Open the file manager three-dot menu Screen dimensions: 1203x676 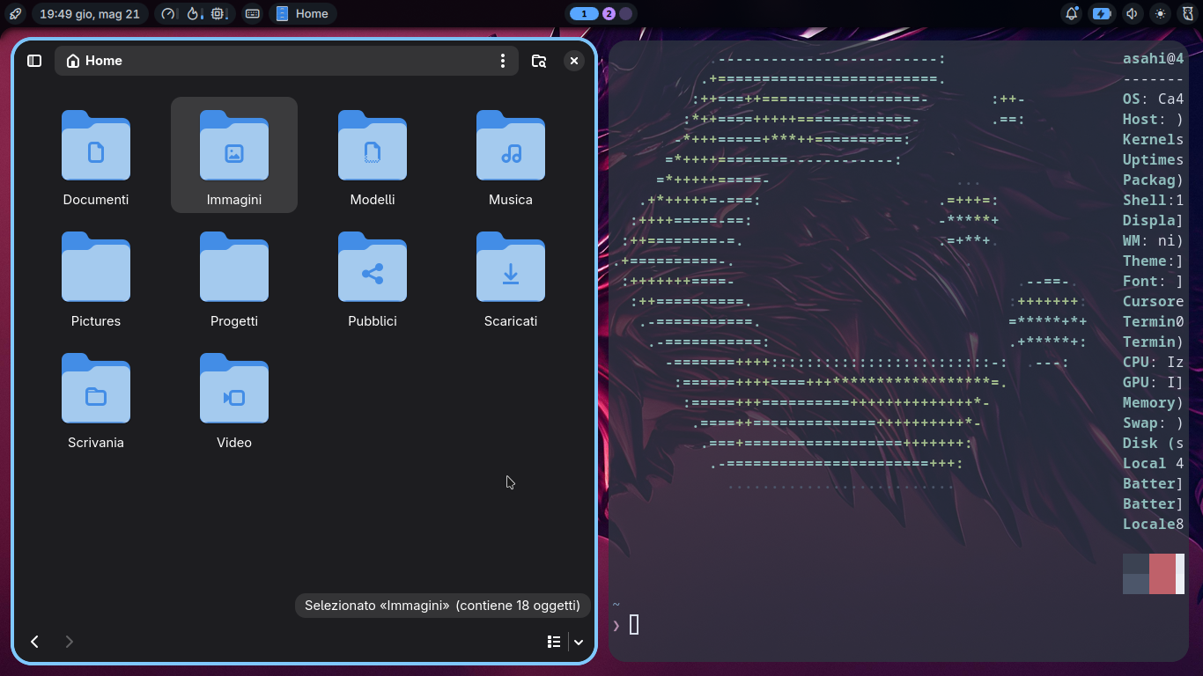click(503, 61)
